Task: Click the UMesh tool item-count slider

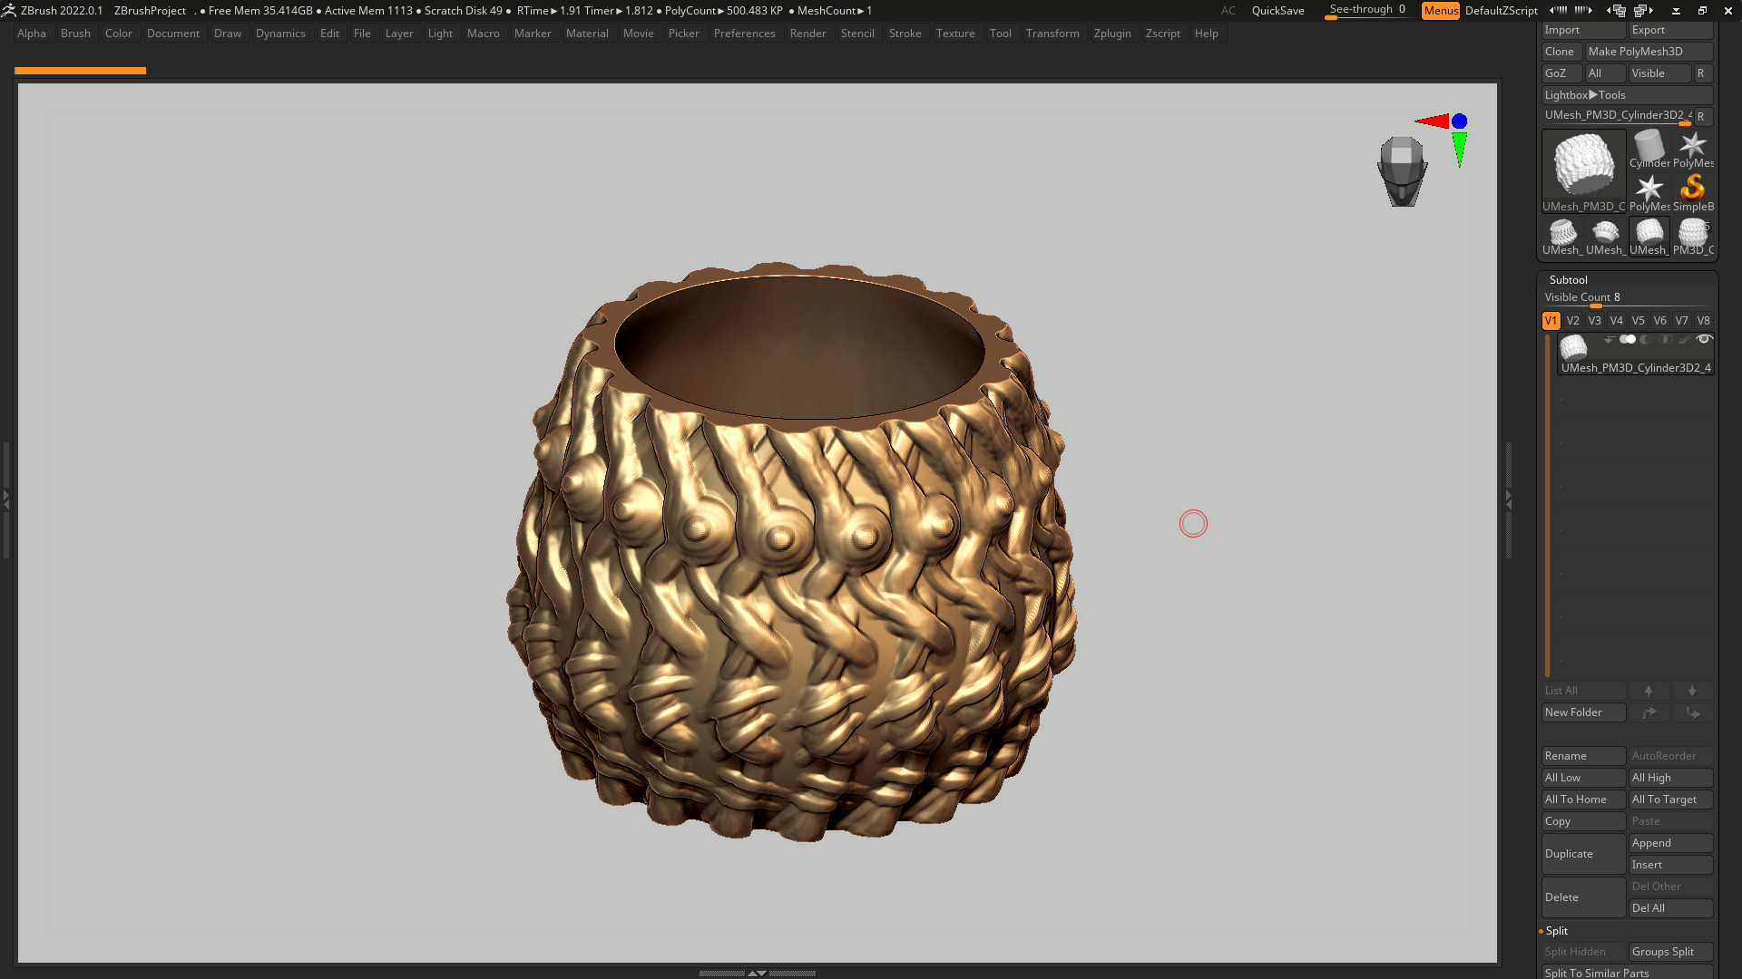Action: coord(1618,116)
